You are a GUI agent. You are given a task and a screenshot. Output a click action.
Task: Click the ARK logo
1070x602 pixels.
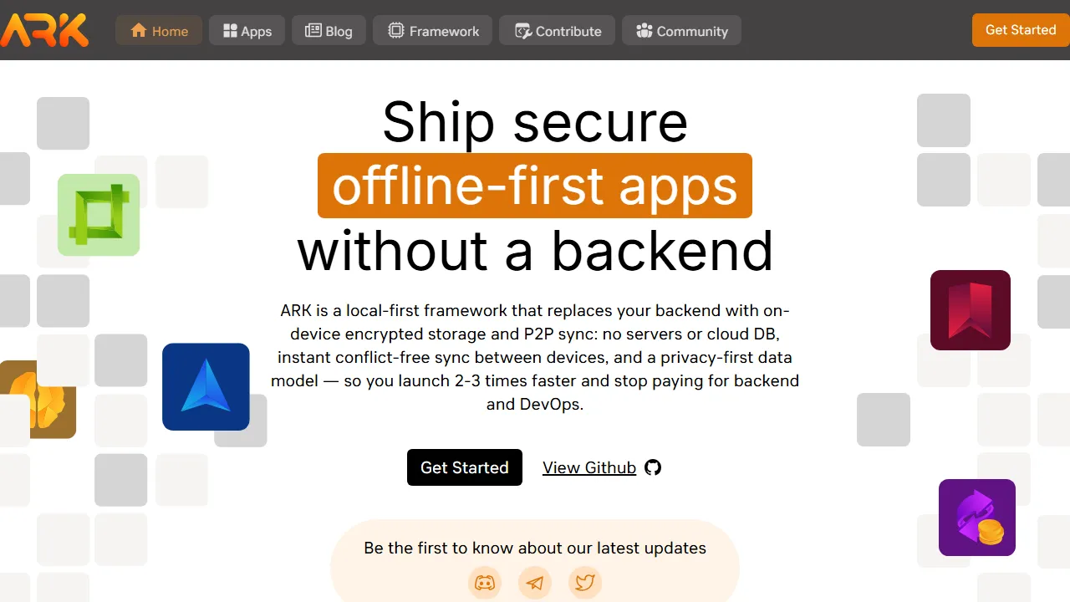44,30
